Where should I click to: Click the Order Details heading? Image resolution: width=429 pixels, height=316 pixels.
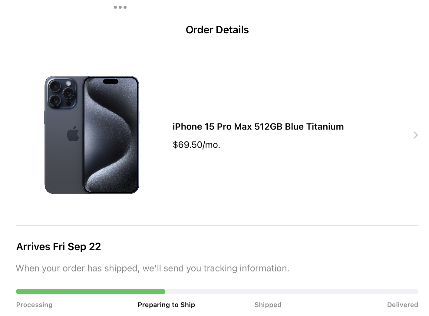[217, 30]
